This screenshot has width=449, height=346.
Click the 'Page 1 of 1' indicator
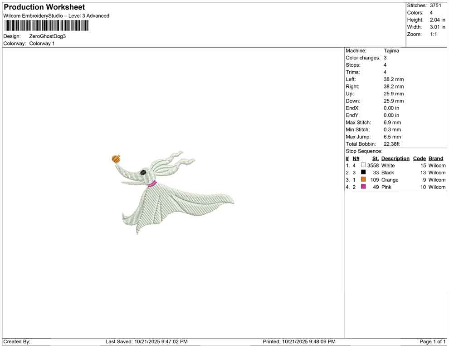(433, 342)
